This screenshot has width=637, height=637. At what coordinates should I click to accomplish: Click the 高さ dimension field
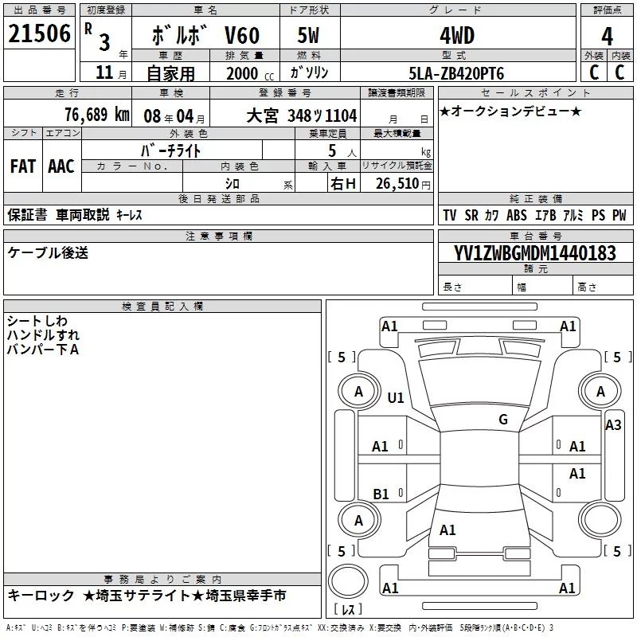pyautogui.click(x=604, y=287)
